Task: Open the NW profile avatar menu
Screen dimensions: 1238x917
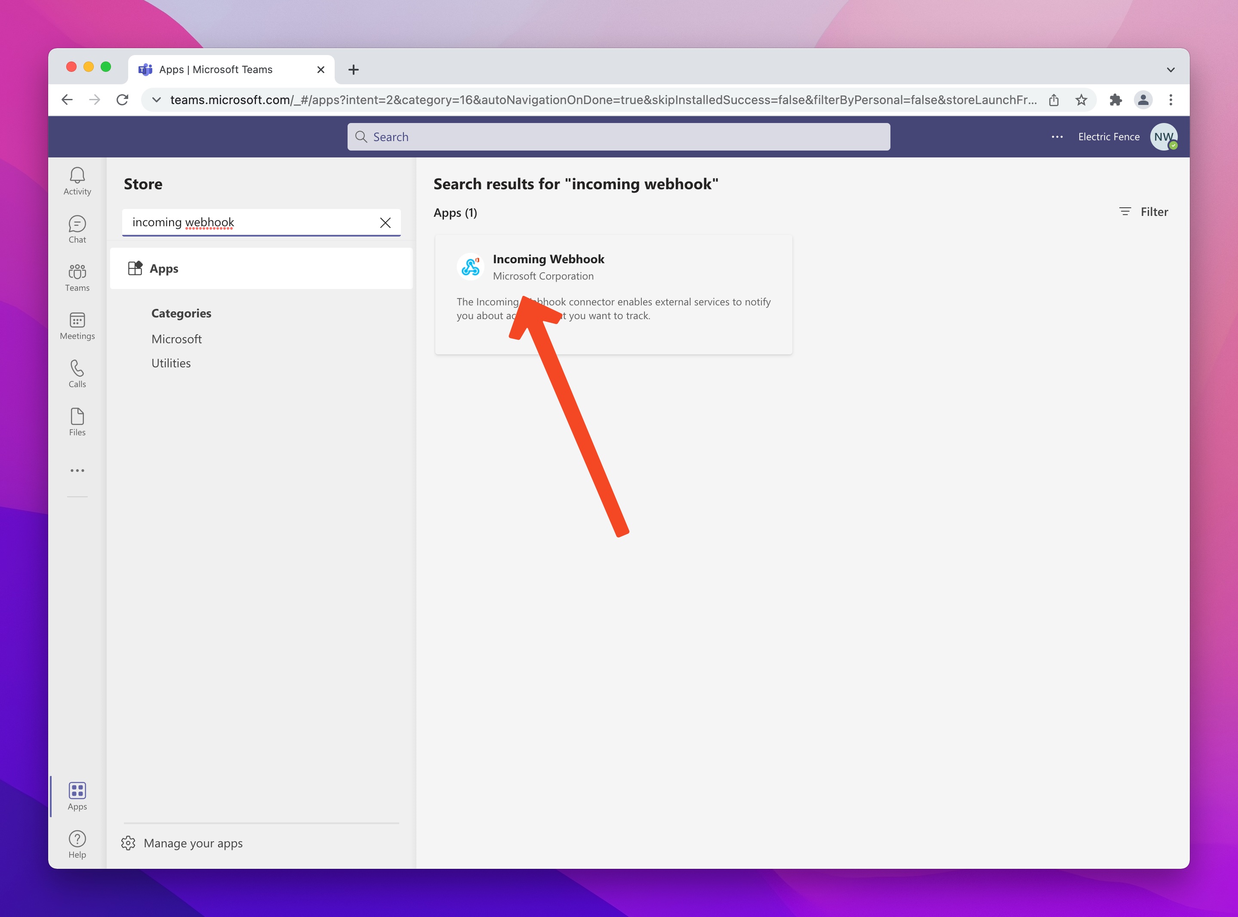Action: pyautogui.click(x=1164, y=136)
